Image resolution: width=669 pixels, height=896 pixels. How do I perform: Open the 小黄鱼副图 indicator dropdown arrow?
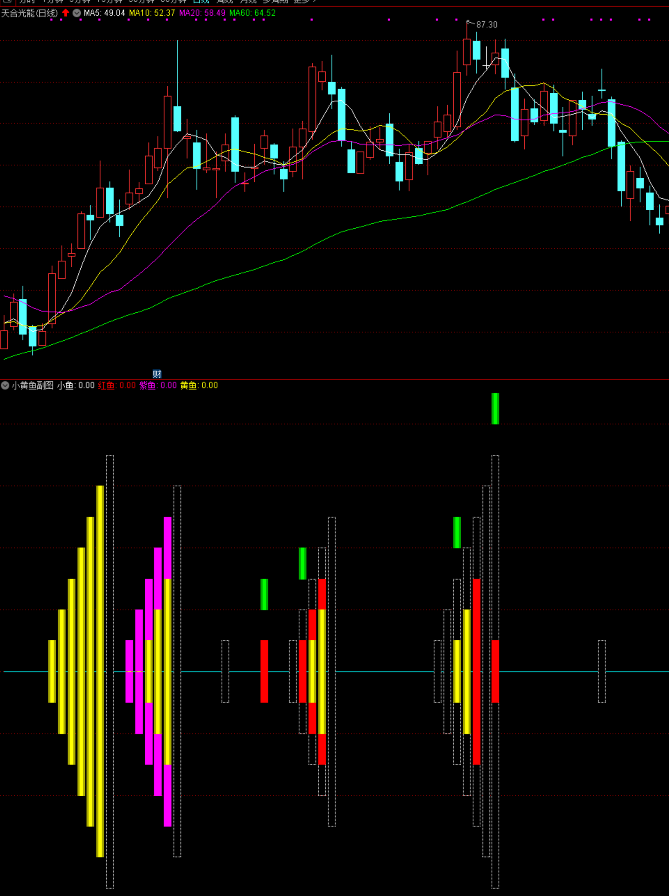(5, 385)
